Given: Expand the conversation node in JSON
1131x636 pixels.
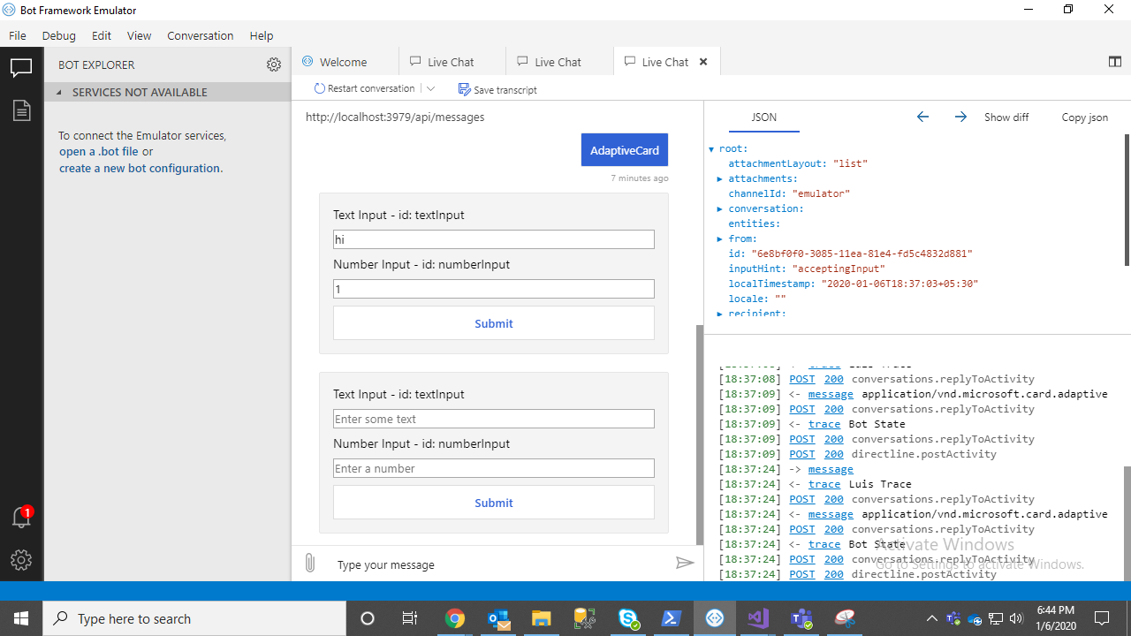Looking at the screenshot, I should click(x=720, y=209).
